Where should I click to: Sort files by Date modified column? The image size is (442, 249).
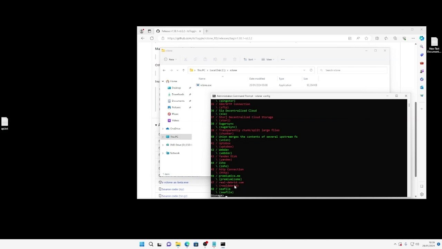point(257,79)
